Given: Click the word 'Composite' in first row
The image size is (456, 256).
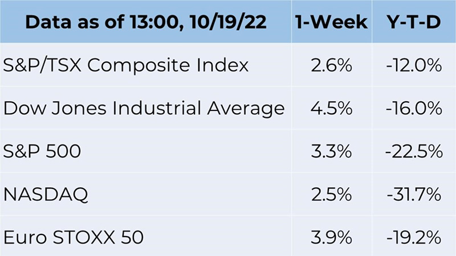Looking at the screenshot, I should coord(139,66).
